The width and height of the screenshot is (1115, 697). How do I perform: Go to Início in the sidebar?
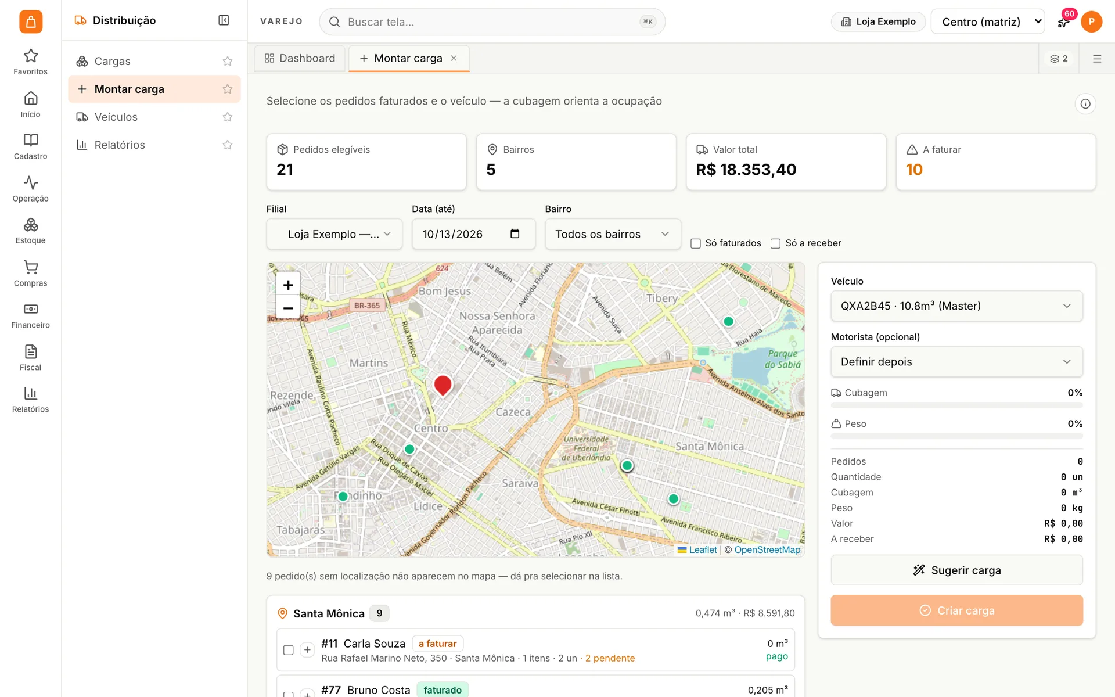(30, 105)
